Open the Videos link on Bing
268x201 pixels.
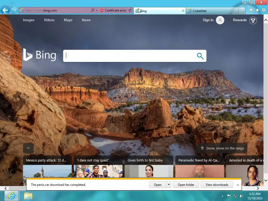49,20
